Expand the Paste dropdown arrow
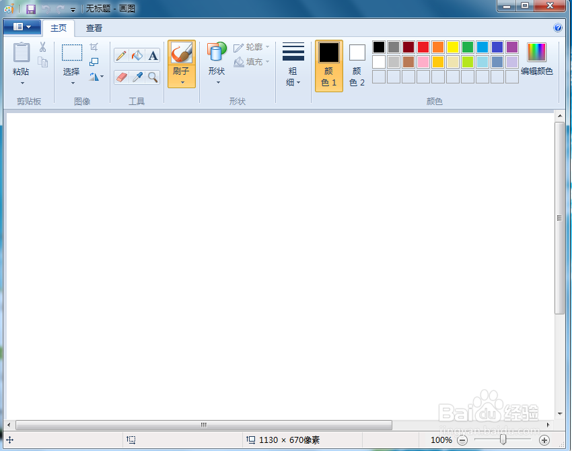The image size is (572, 451). 22,83
